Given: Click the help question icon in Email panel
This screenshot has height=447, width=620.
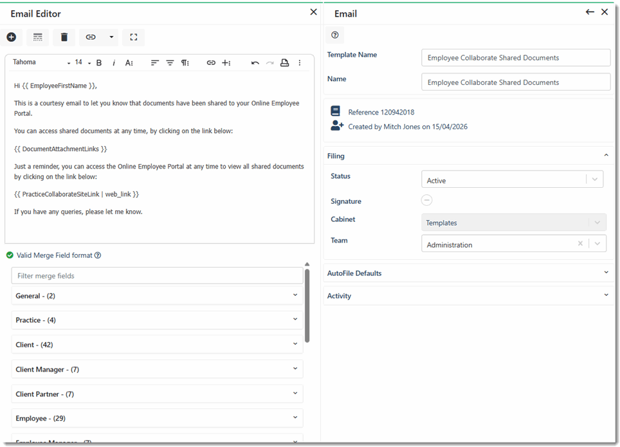Looking at the screenshot, I should click(335, 35).
